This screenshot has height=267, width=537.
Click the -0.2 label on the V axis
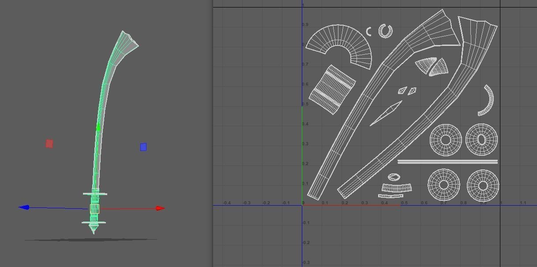(x=305, y=243)
